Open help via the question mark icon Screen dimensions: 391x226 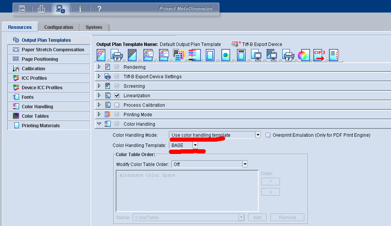pos(99,9)
